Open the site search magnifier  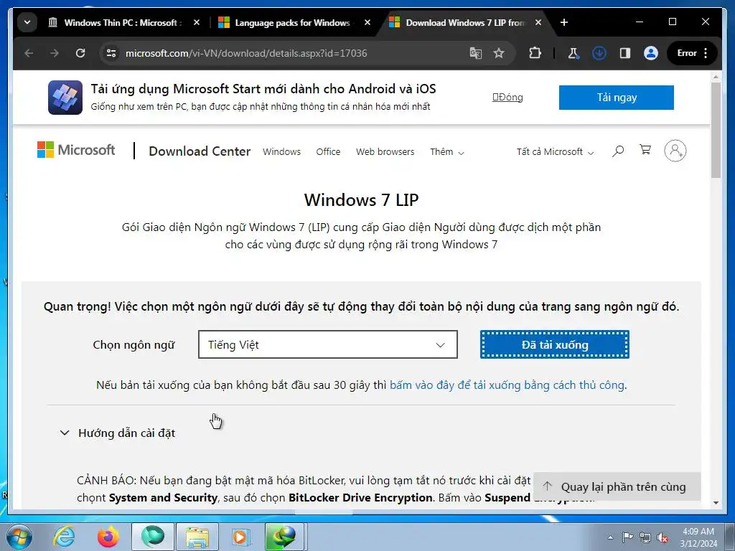[x=618, y=151]
